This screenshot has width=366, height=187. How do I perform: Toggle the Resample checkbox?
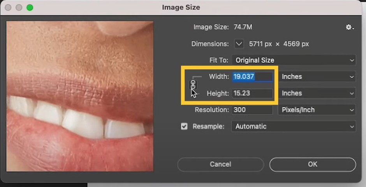click(x=184, y=127)
